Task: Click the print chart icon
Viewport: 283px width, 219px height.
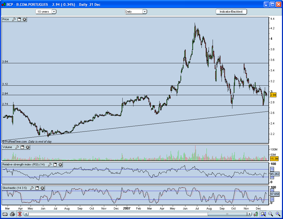Action: coord(12,214)
